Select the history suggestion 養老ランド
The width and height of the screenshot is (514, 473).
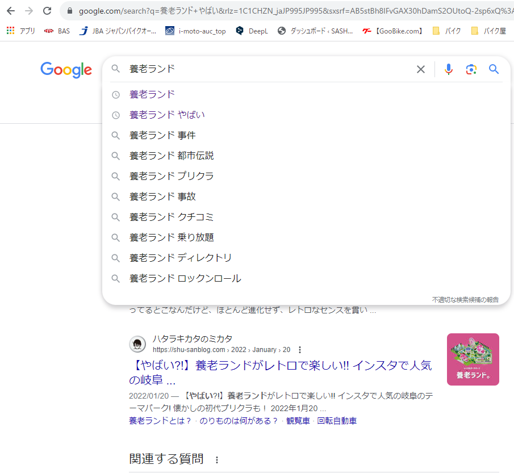[306, 95]
